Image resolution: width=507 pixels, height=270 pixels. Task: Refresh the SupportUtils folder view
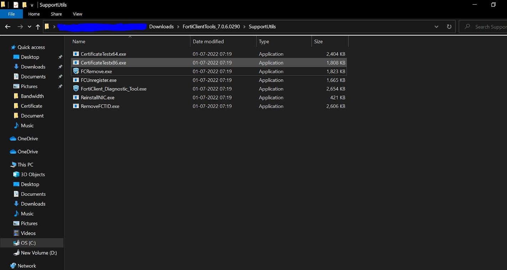(x=449, y=27)
